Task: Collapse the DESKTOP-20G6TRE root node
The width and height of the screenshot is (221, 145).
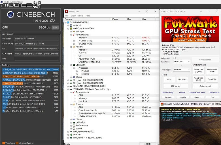Action: pos(65,22)
